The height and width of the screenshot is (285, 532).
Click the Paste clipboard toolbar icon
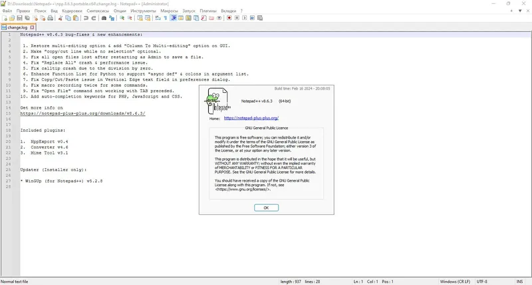coord(76,18)
